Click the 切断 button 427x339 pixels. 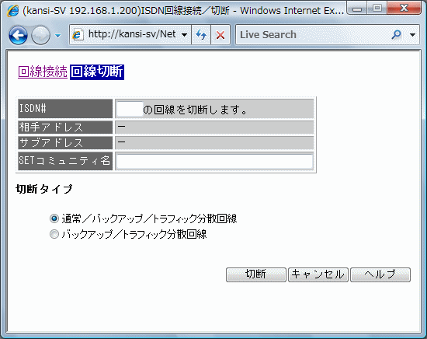256,274
